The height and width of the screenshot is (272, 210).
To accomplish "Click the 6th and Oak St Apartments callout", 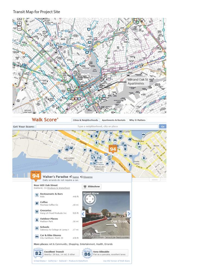I will (138, 82).
